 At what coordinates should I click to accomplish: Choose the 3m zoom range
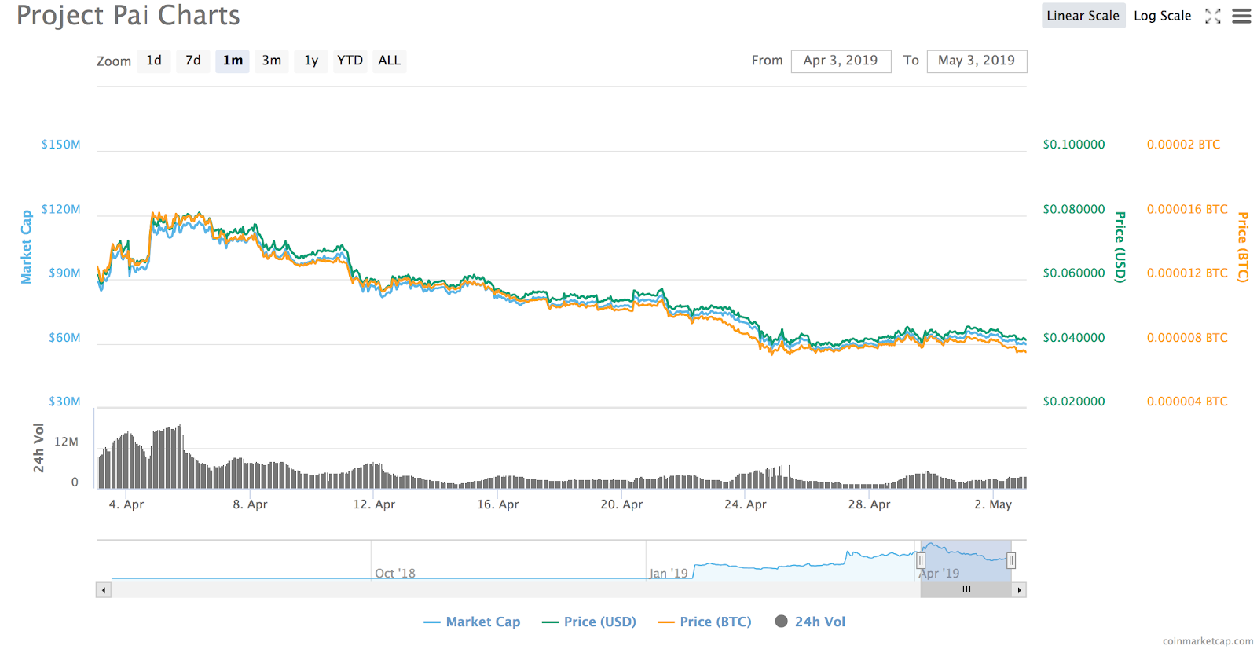272,61
